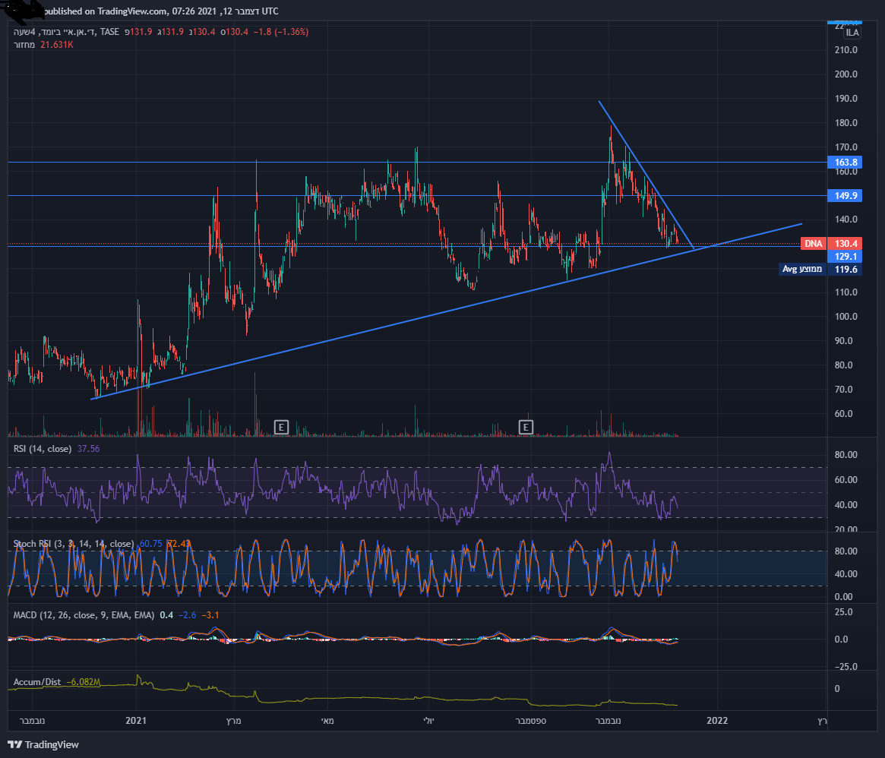Click the Accum/Dist indicator legend label
Image resolution: width=885 pixels, height=758 pixels.
tap(36, 683)
